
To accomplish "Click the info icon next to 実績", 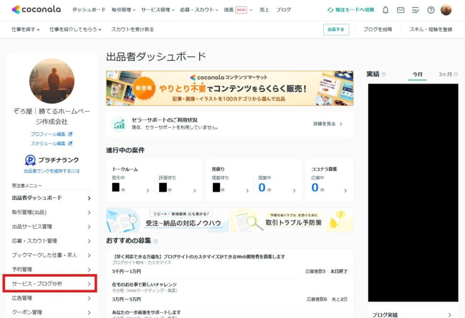I will click(x=384, y=74).
